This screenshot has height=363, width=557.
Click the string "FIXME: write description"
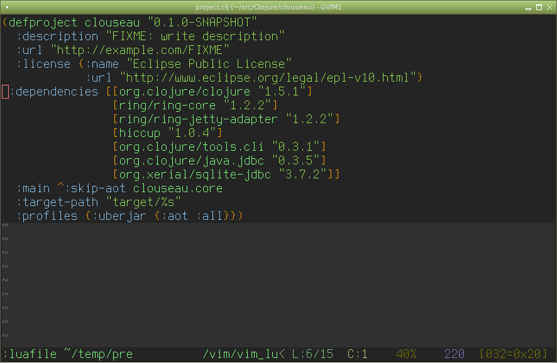196,36
